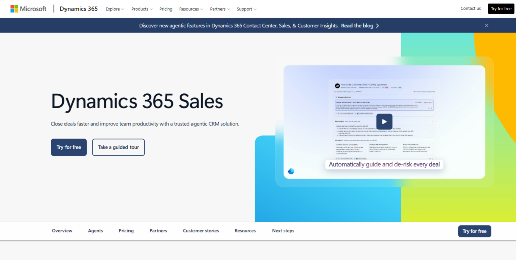Go to the Agents section tab
This screenshot has height=260, width=516.
(95, 231)
